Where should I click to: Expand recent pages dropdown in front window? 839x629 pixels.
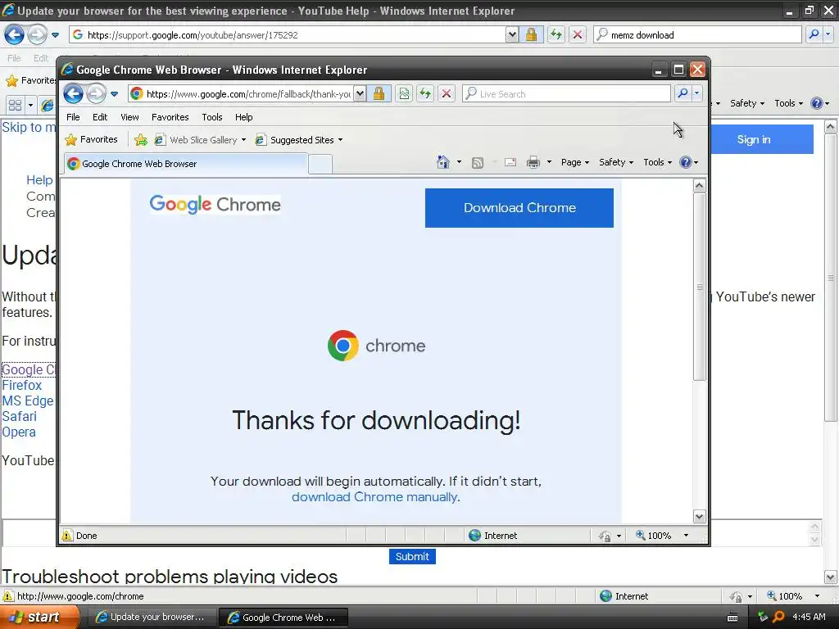point(114,94)
